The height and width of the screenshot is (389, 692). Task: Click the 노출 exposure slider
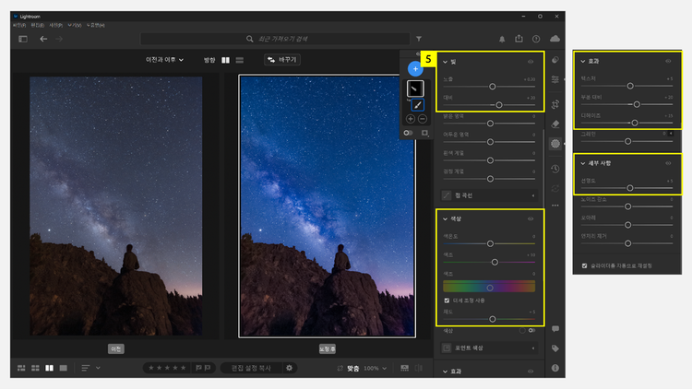[492, 86]
